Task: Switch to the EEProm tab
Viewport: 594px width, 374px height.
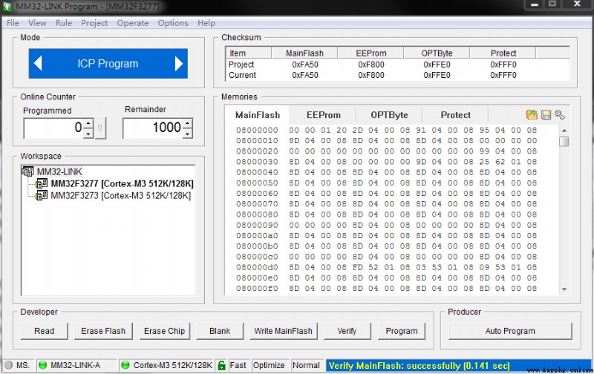Action: pos(324,115)
